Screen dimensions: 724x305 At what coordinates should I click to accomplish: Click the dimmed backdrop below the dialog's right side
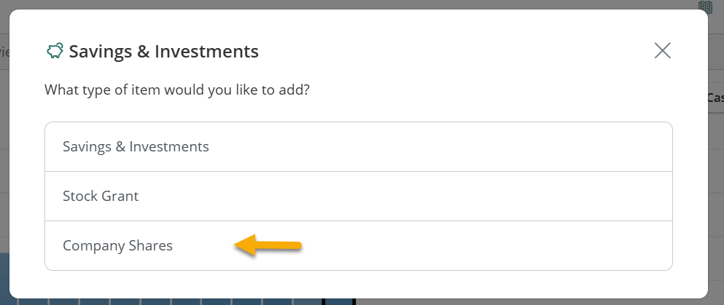(x=536, y=301)
